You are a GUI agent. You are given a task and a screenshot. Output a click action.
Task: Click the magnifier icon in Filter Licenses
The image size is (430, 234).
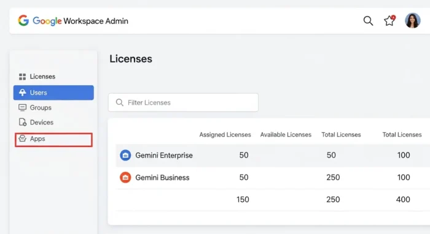click(120, 102)
